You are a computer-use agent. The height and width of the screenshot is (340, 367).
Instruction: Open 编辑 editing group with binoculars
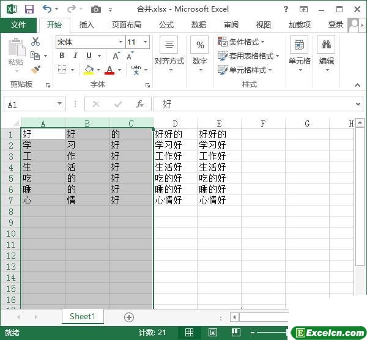[326, 54]
